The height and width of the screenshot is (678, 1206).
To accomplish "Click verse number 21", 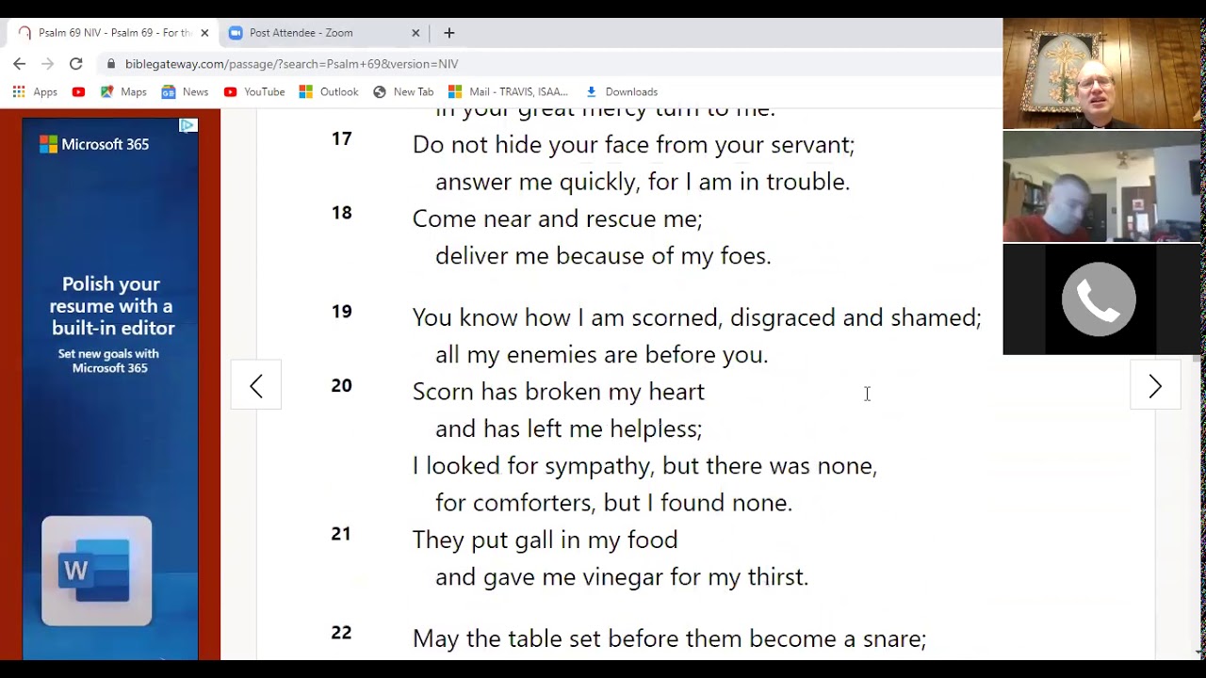I will tap(341, 534).
